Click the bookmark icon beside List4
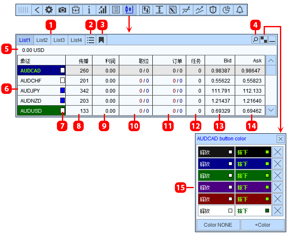Viewport: 290px width, 233px height. [x=101, y=40]
